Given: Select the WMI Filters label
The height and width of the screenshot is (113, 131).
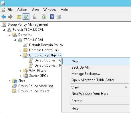Looking at the screenshot, I should (37, 71).
